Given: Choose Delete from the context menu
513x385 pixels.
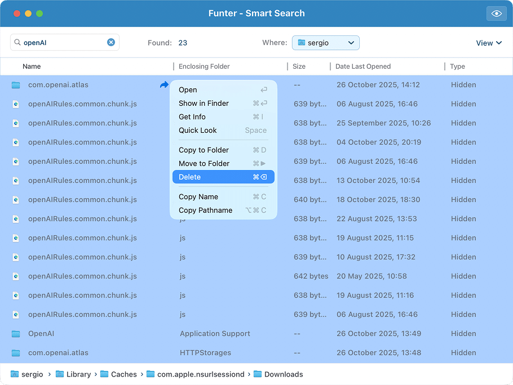Looking at the screenshot, I should [189, 177].
